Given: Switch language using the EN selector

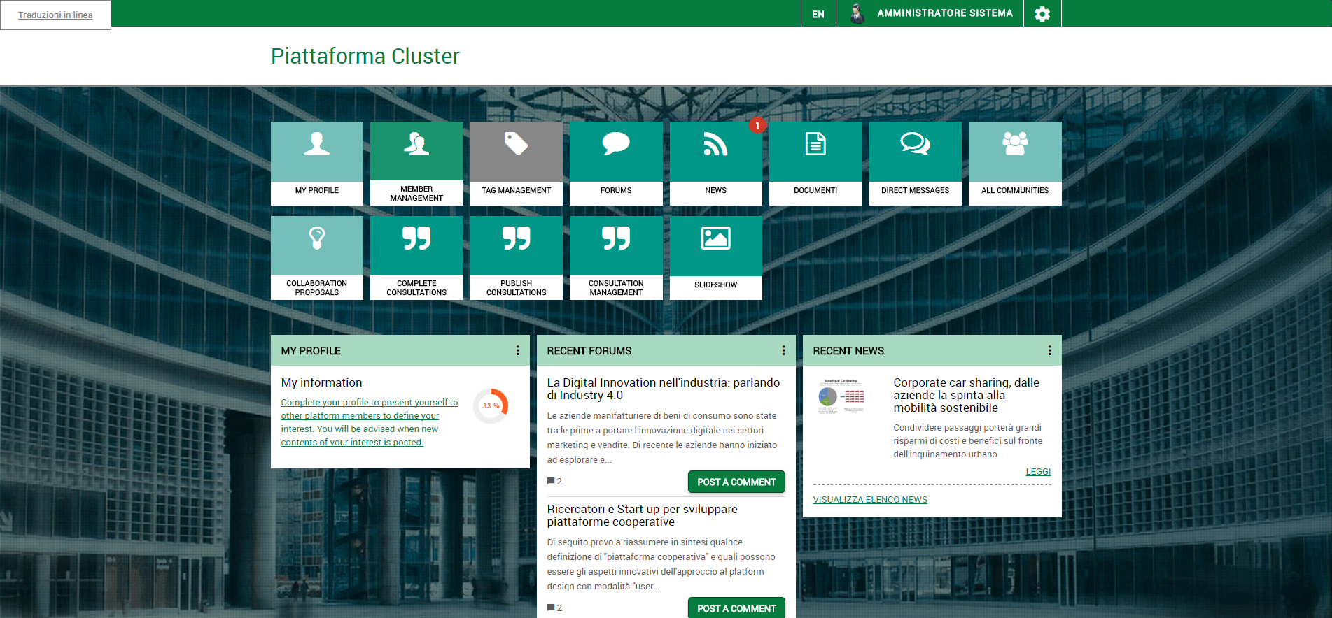Looking at the screenshot, I should 818,14.
